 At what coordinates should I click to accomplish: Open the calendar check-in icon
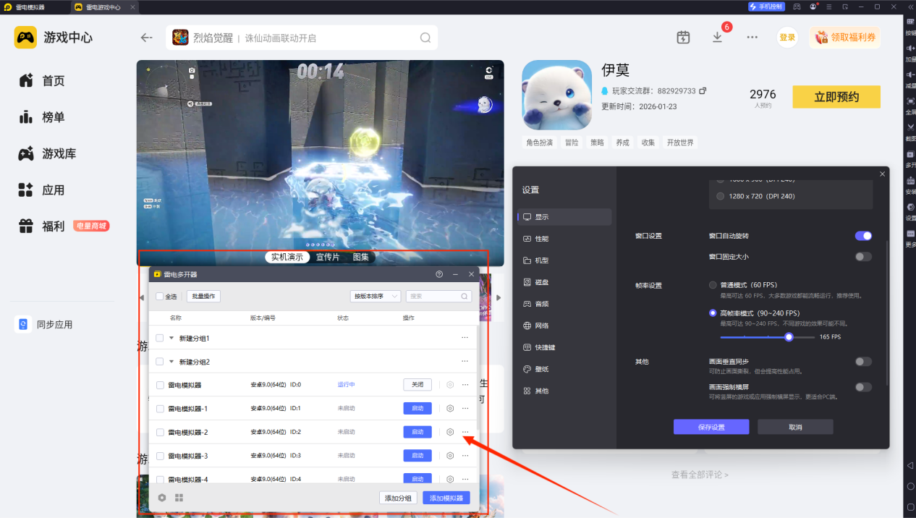pyautogui.click(x=683, y=38)
